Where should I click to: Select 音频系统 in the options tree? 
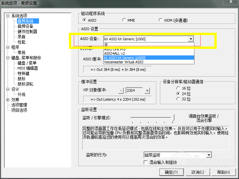[28, 21]
